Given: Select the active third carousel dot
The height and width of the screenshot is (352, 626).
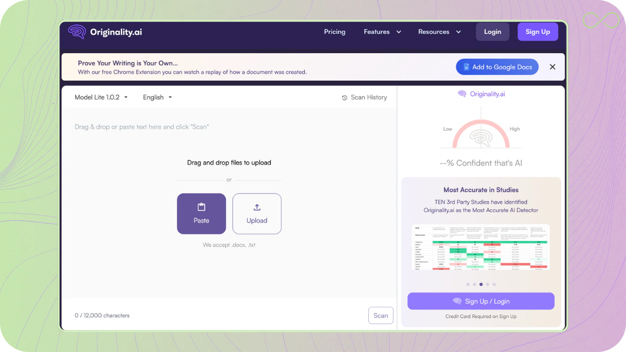Looking at the screenshot, I should point(481,284).
